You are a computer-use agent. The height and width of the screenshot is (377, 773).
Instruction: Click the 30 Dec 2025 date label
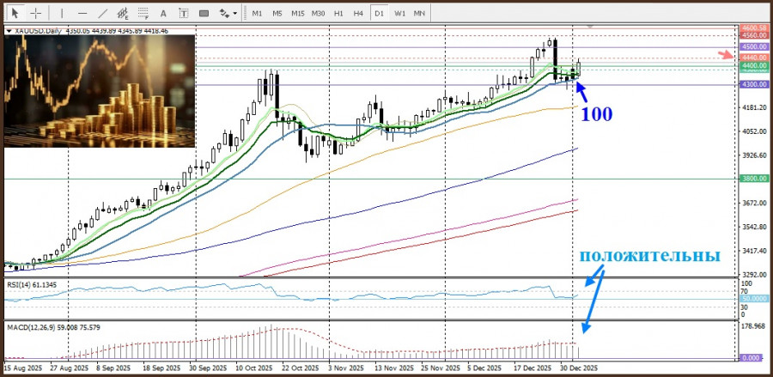click(x=580, y=368)
